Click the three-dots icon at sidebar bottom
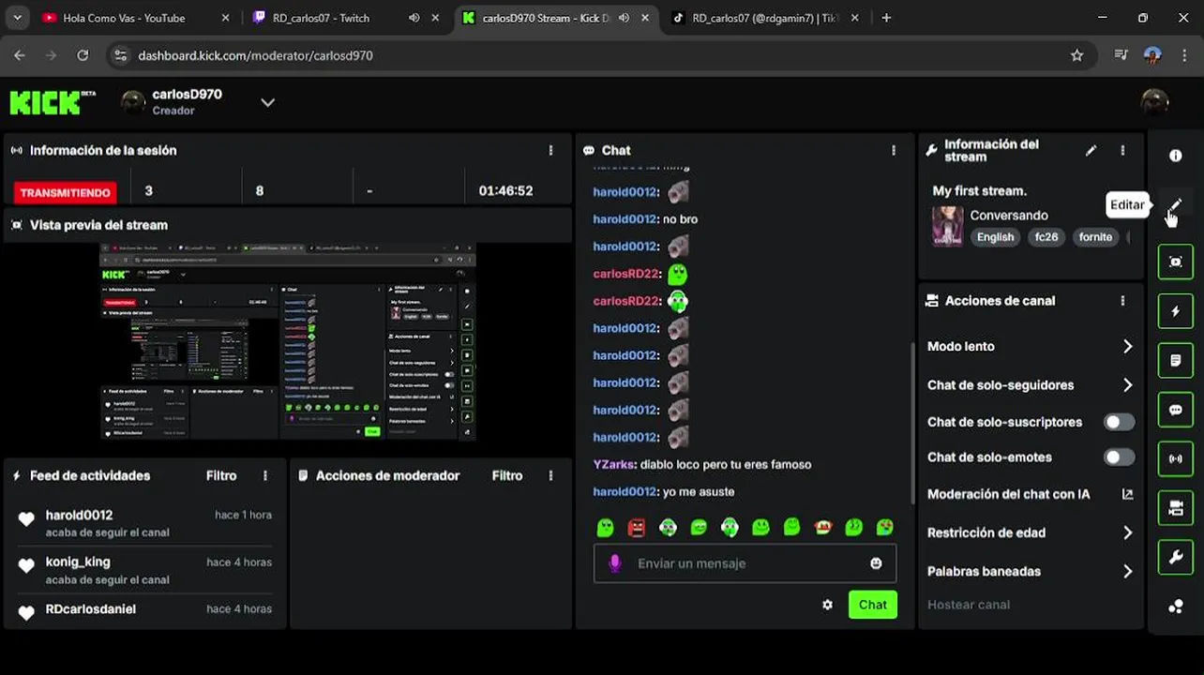The width and height of the screenshot is (1204, 675). (1175, 607)
